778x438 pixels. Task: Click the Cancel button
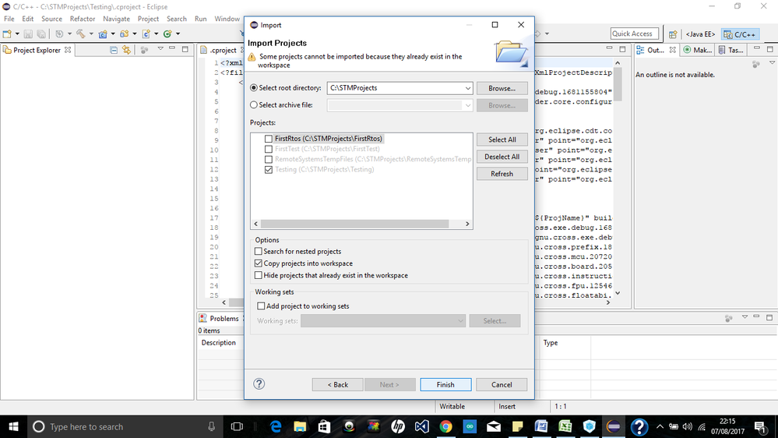point(501,384)
